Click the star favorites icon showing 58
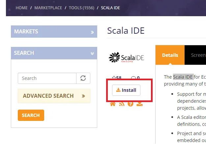Image resolution: width=206 pixels, height=144 pixels. point(114,78)
